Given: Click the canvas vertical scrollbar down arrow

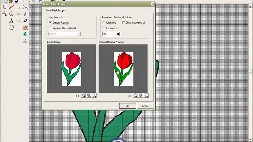Looking at the screenshot, I should [251, 140].
